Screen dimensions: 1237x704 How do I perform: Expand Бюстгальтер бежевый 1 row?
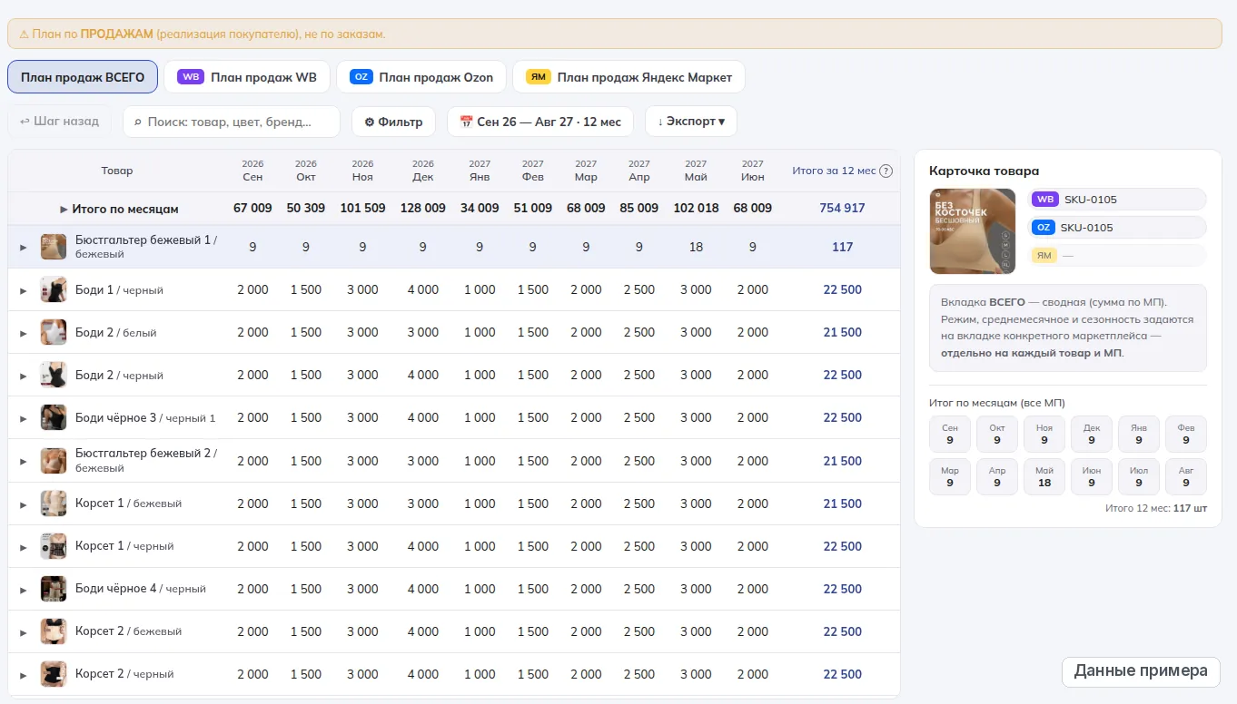tap(24, 247)
